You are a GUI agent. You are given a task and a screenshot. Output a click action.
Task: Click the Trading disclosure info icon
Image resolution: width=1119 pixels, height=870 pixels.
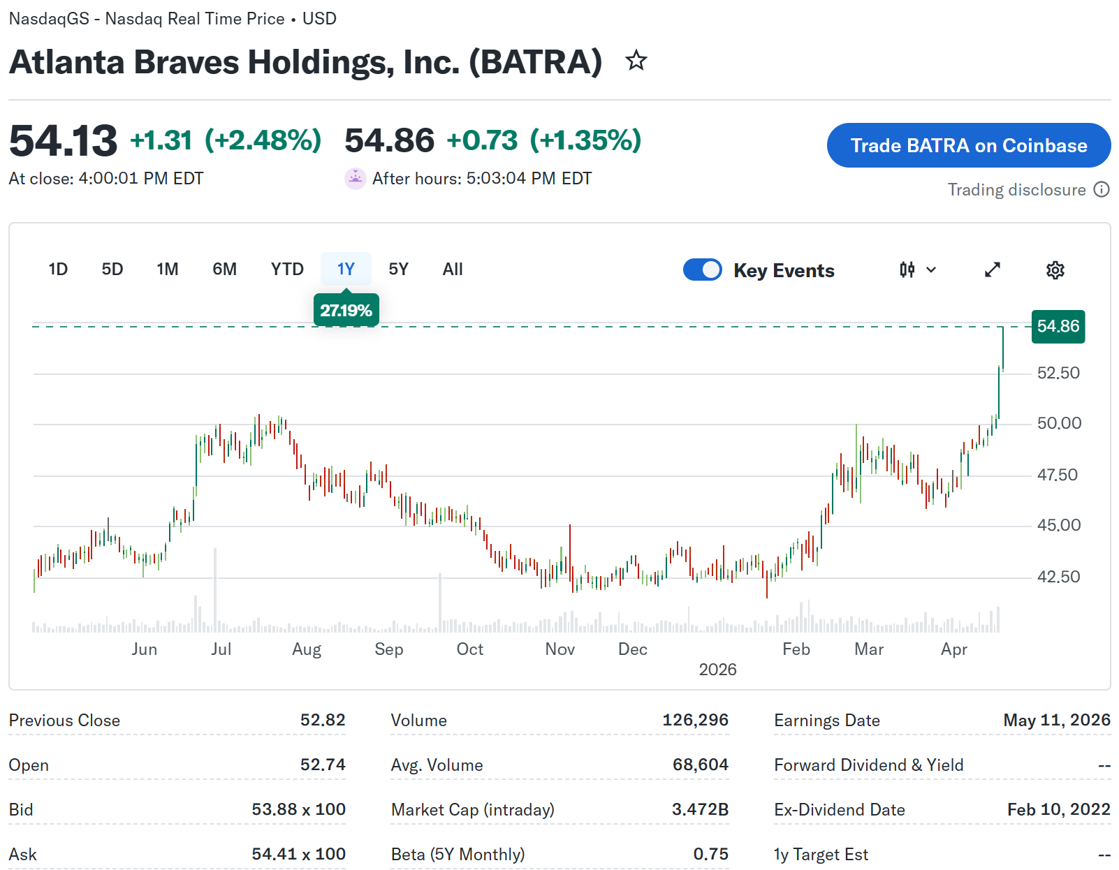pos(1102,190)
